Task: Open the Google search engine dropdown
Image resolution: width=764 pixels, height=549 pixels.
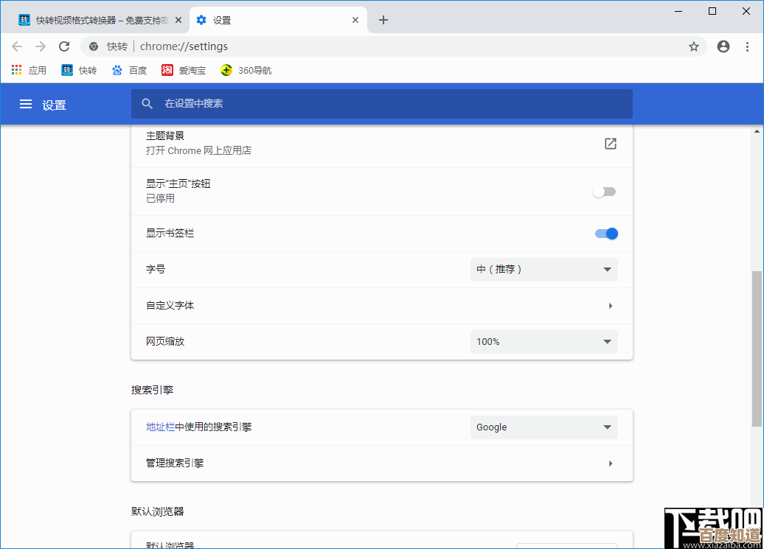Action: coord(544,427)
